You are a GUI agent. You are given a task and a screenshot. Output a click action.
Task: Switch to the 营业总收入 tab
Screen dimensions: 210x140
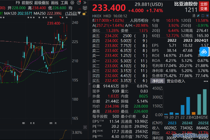176,81
